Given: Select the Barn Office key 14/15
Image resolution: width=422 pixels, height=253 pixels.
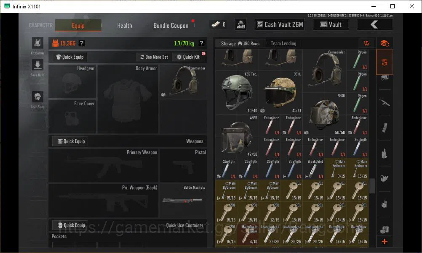Looking at the screenshot, I should click(336, 234).
